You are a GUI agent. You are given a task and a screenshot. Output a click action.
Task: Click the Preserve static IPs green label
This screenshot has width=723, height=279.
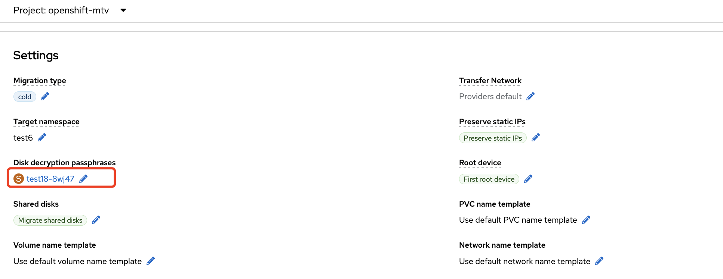492,138
